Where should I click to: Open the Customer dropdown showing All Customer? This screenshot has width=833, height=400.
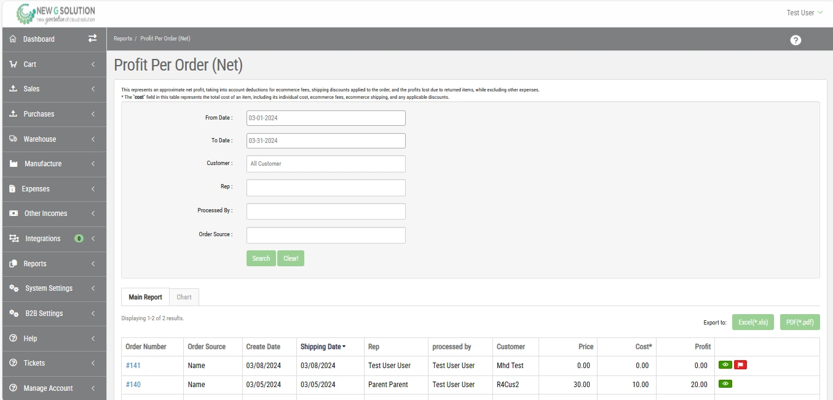(326, 164)
